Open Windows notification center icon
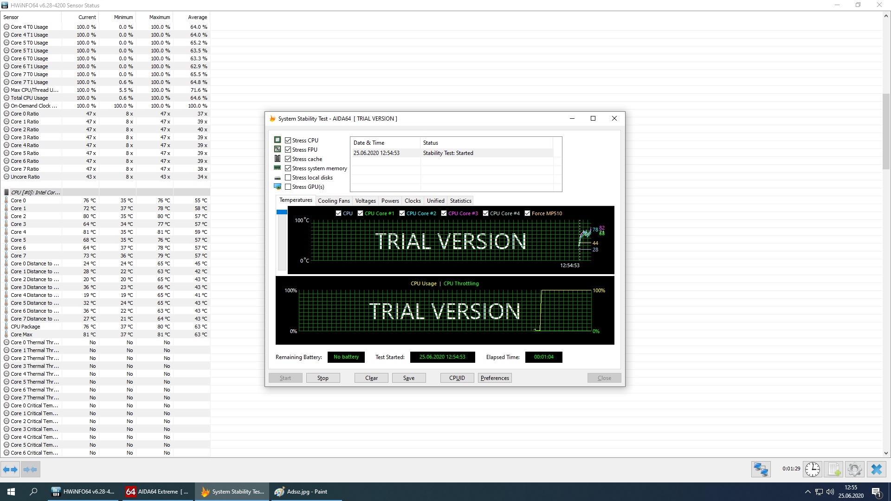Image resolution: width=891 pixels, height=501 pixels. (877, 492)
